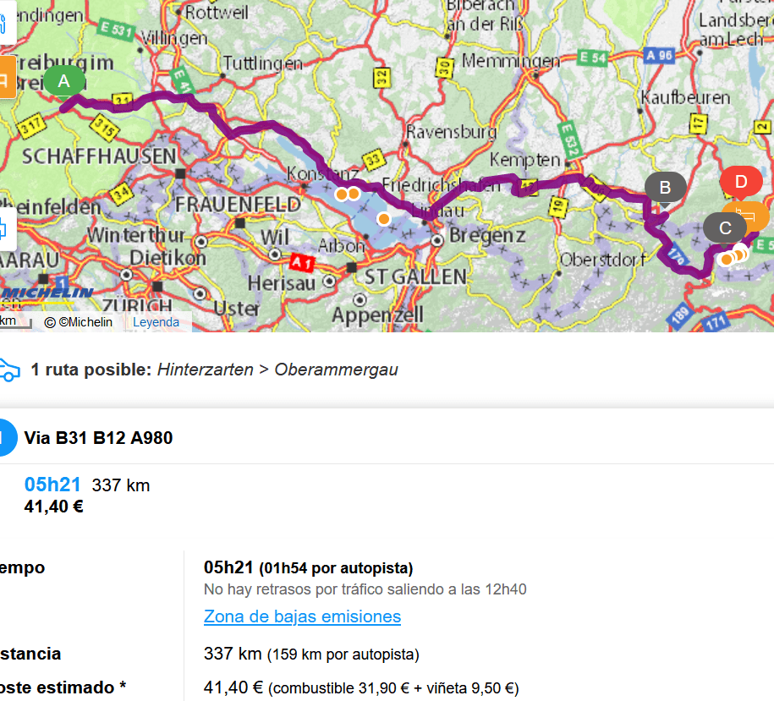Click the orange sidebar button on the left map edge
774x701 pixels.
coord(7,77)
